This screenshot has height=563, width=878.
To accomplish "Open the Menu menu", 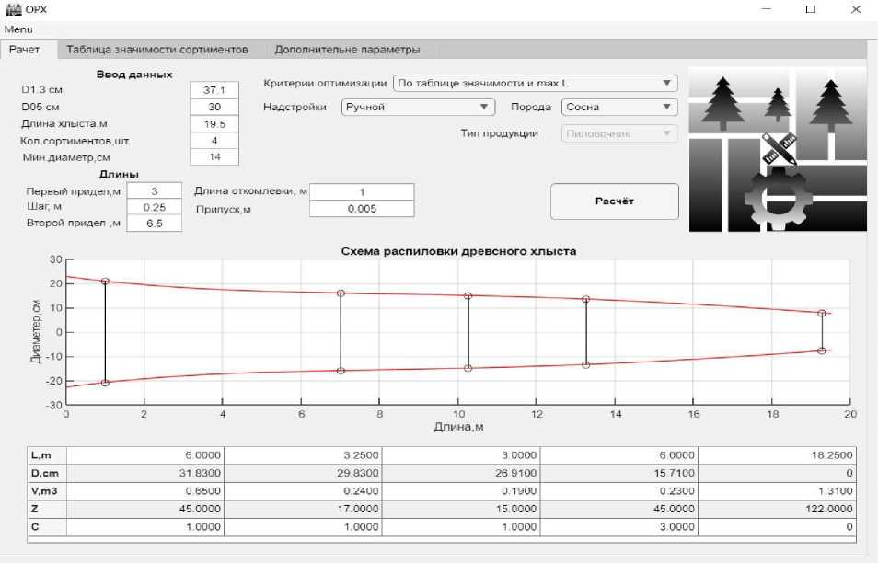I will click(18, 29).
